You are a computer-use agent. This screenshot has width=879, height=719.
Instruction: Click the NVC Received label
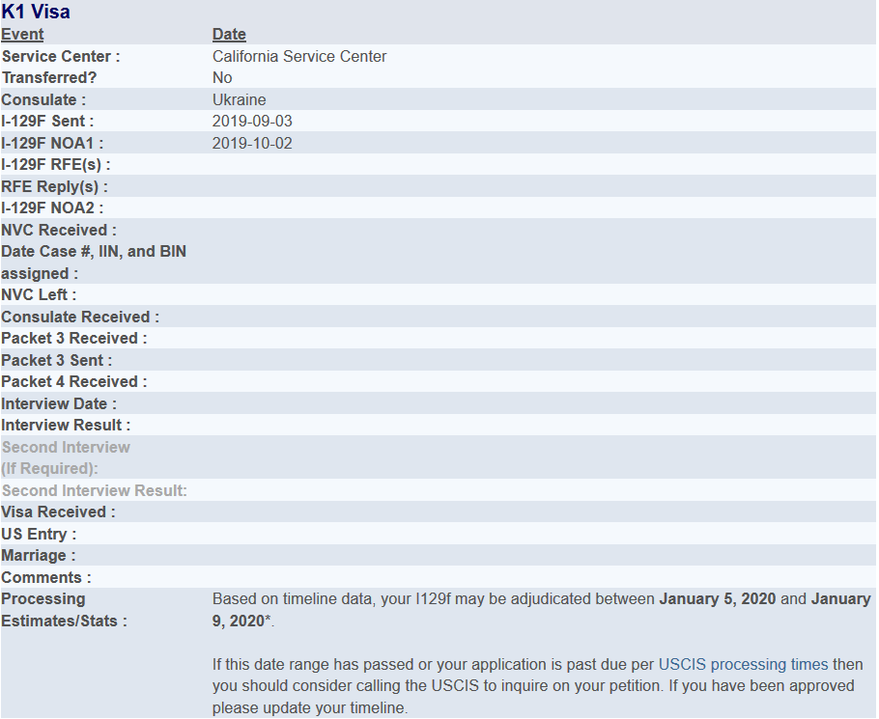59,230
